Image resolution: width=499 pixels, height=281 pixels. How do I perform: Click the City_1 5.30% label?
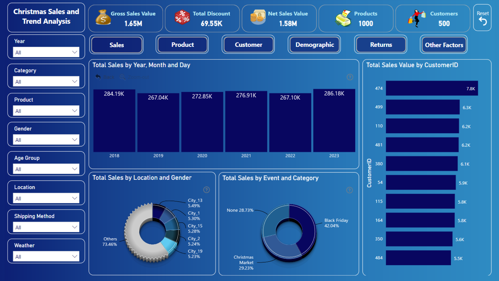pyautogui.click(x=194, y=216)
